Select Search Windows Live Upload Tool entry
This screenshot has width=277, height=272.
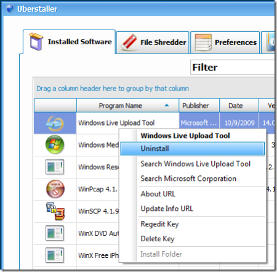[x=196, y=164]
